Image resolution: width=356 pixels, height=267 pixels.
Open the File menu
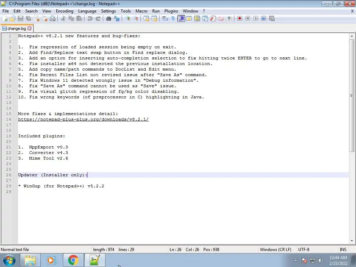click(x=6, y=11)
